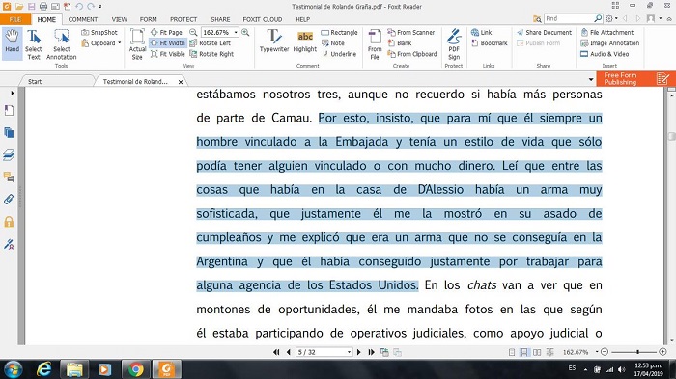Insert an Image Annotation
Image resolution: width=676 pixels, height=379 pixels.
(x=610, y=43)
